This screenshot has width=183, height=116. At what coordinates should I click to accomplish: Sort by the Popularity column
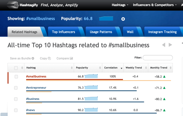click(x=88, y=68)
